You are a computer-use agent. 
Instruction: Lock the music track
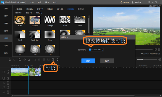(8, 88)
